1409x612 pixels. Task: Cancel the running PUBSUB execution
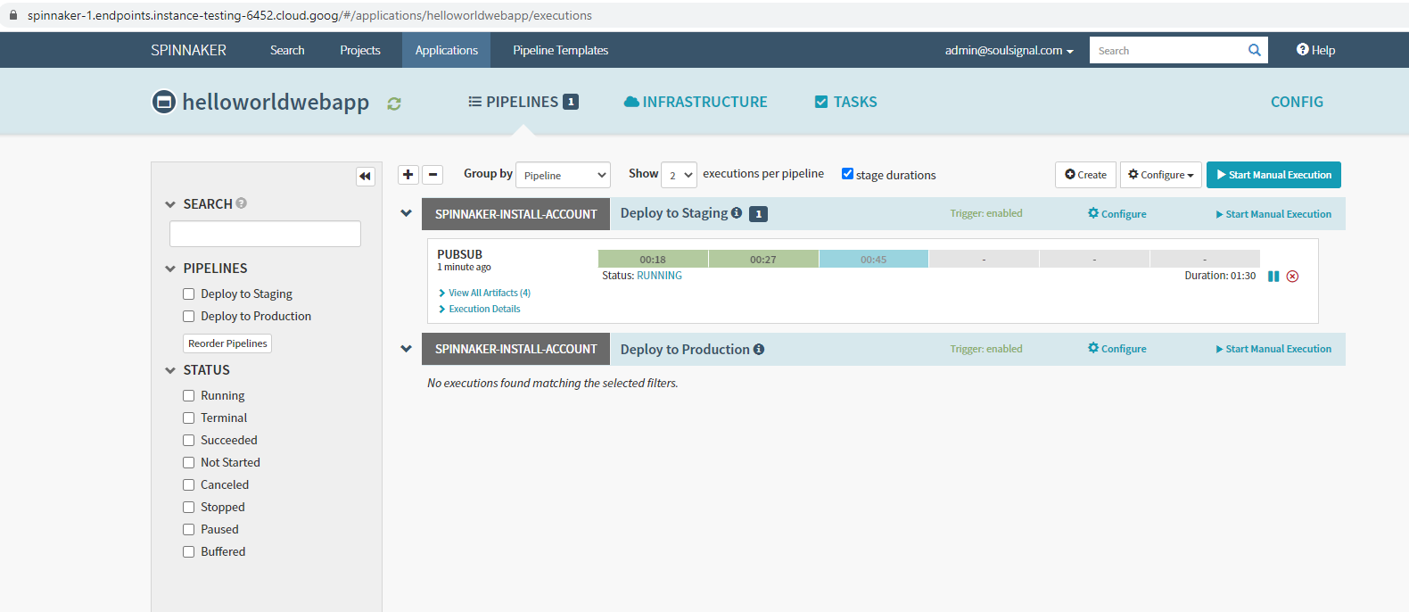(1292, 277)
